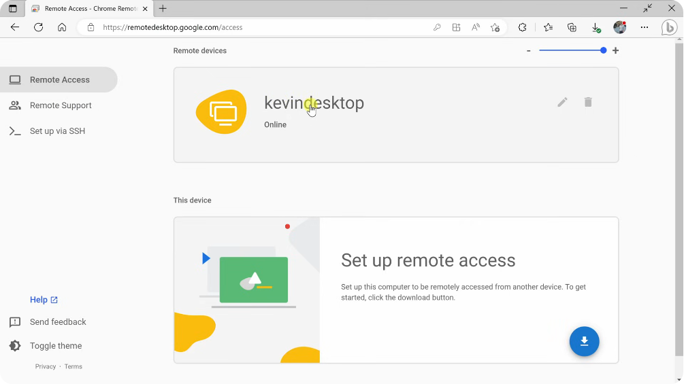Open the Remote Access section
Screen dimensions: 684x384
pyautogui.click(x=59, y=80)
